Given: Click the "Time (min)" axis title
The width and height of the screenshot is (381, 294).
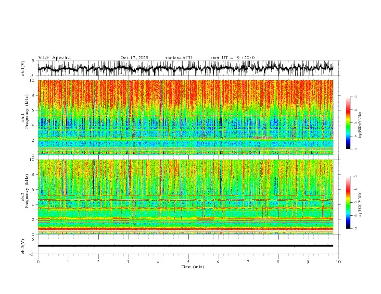Looking at the screenshot, I should tap(192, 267).
